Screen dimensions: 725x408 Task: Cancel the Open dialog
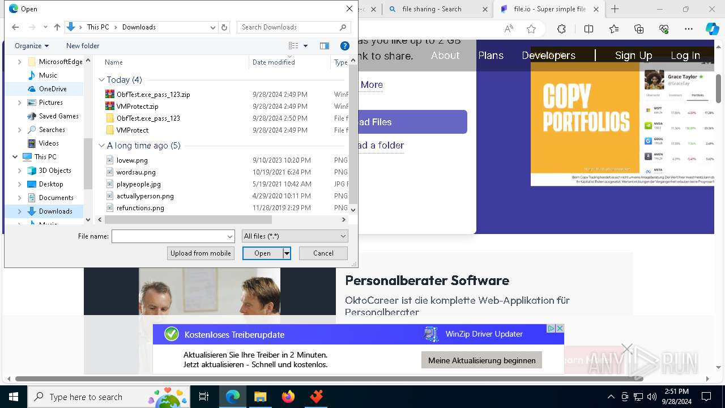tap(323, 253)
